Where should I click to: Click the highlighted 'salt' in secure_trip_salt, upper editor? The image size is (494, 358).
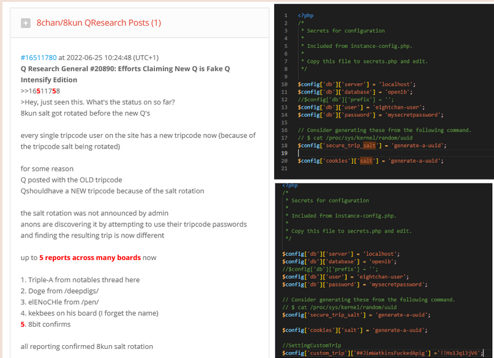(x=369, y=146)
